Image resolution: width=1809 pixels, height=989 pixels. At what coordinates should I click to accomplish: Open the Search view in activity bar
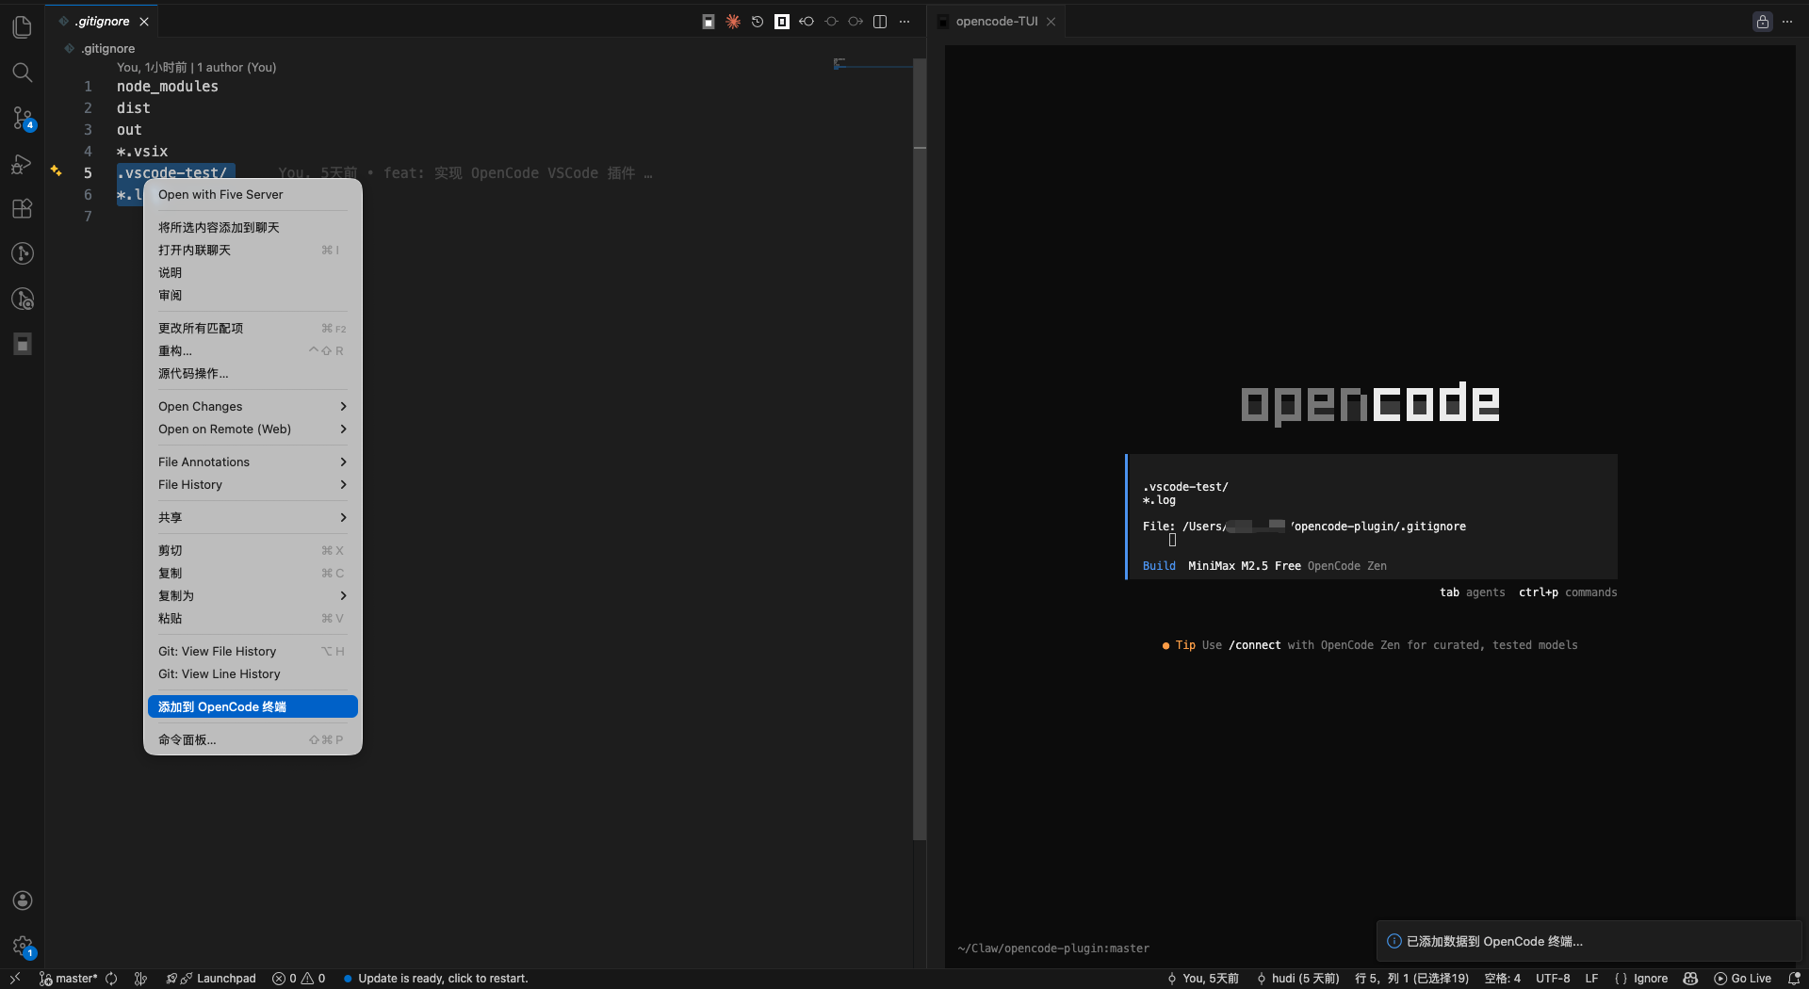tap(23, 73)
